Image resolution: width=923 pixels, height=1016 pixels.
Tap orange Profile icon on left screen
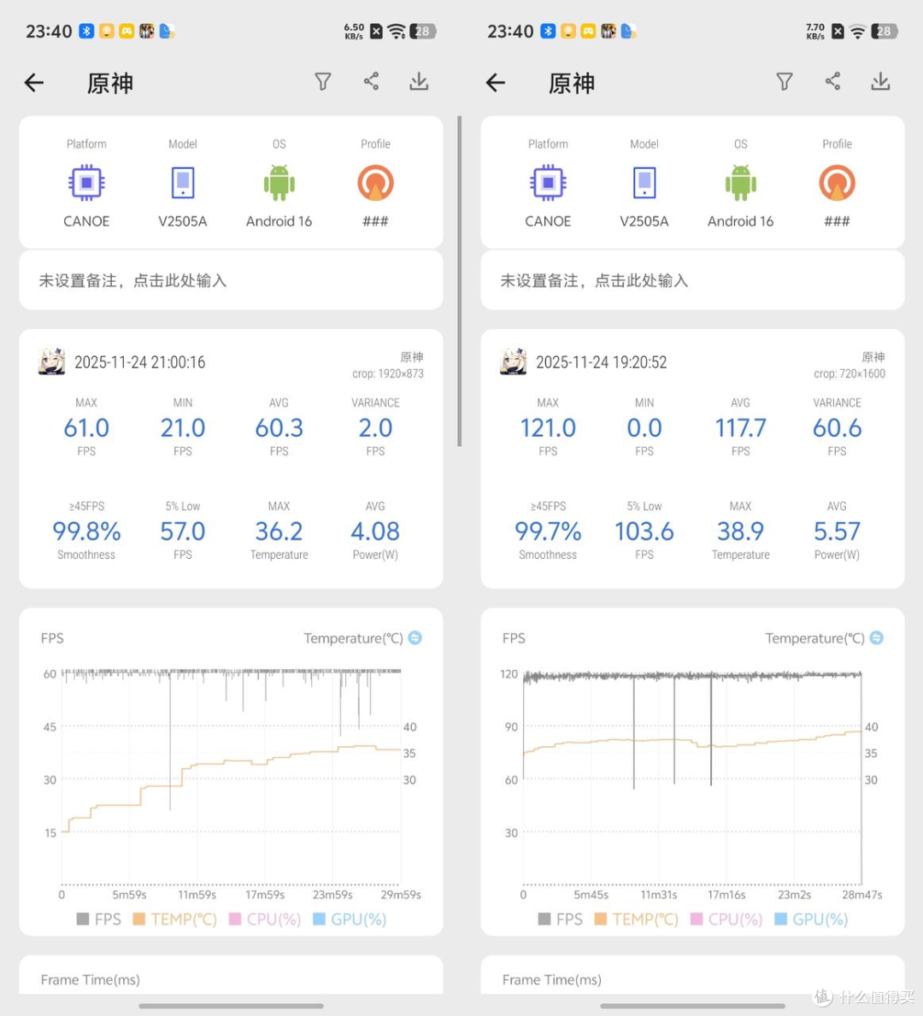click(x=375, y=183)
